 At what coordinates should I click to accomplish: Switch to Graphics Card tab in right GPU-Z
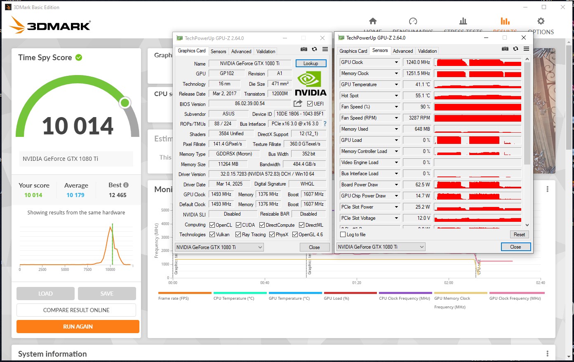tap(353, 51)
